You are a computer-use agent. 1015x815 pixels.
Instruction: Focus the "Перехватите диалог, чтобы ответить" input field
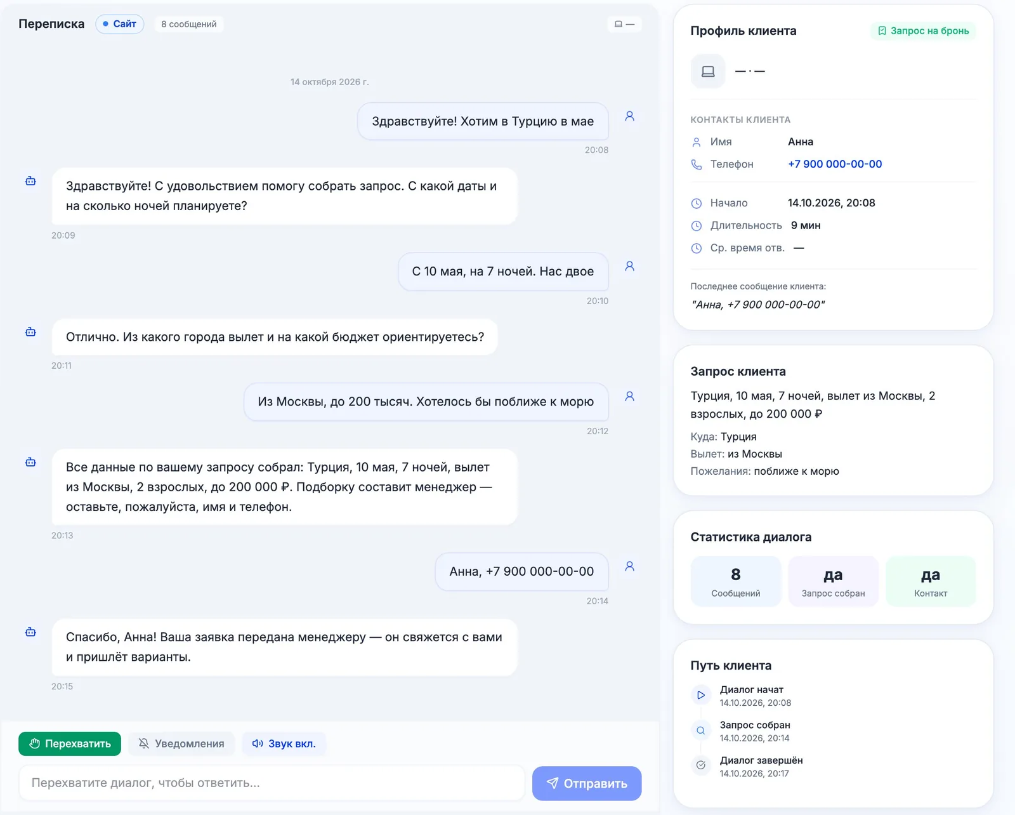point(272,783)
